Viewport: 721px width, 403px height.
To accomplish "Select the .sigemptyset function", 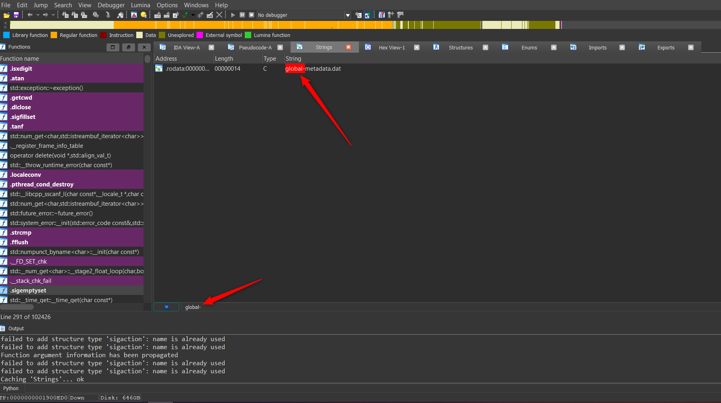I will point(72,290).
